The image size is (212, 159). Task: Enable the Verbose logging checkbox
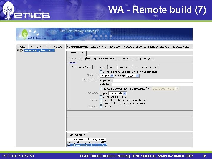coord(101,107)
